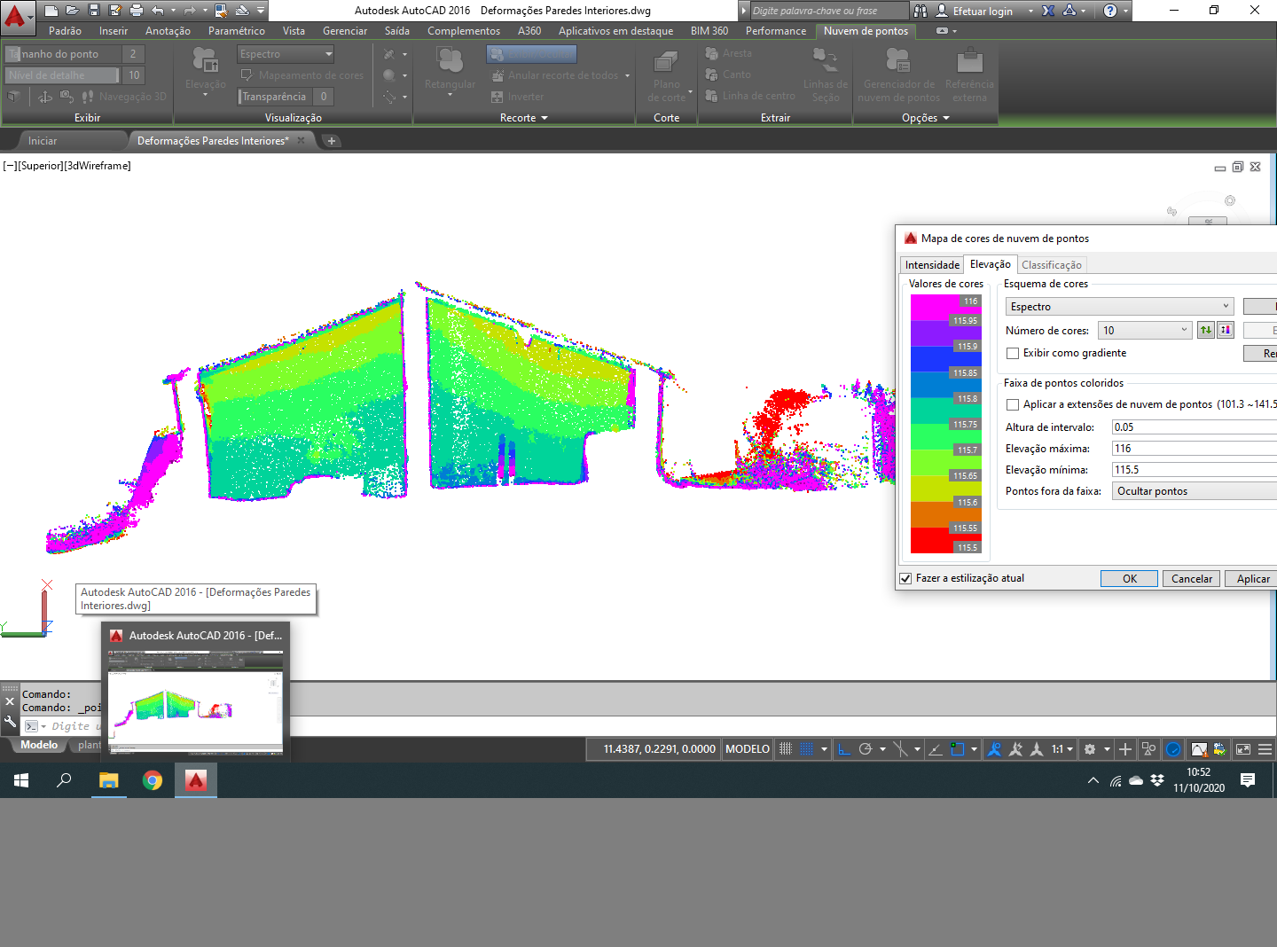Expand the Número de cores dropdown
This screenshot has height=947, width=1277.
[1146, 331]
